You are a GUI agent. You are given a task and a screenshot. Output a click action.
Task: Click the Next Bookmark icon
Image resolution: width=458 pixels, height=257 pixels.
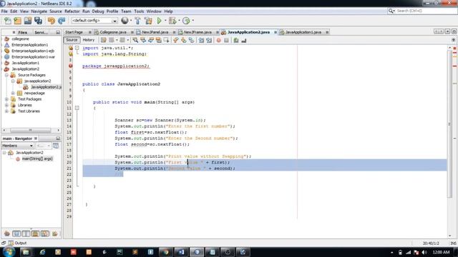183,40
